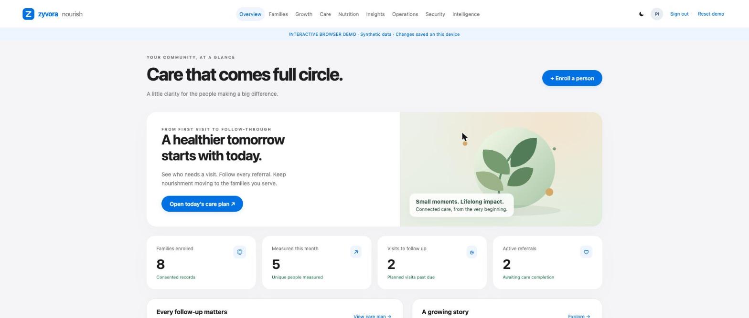Click the 'Unique people measured' text
Image resolution: width=749 pixels, height=318 pixels.
point(297,277)
